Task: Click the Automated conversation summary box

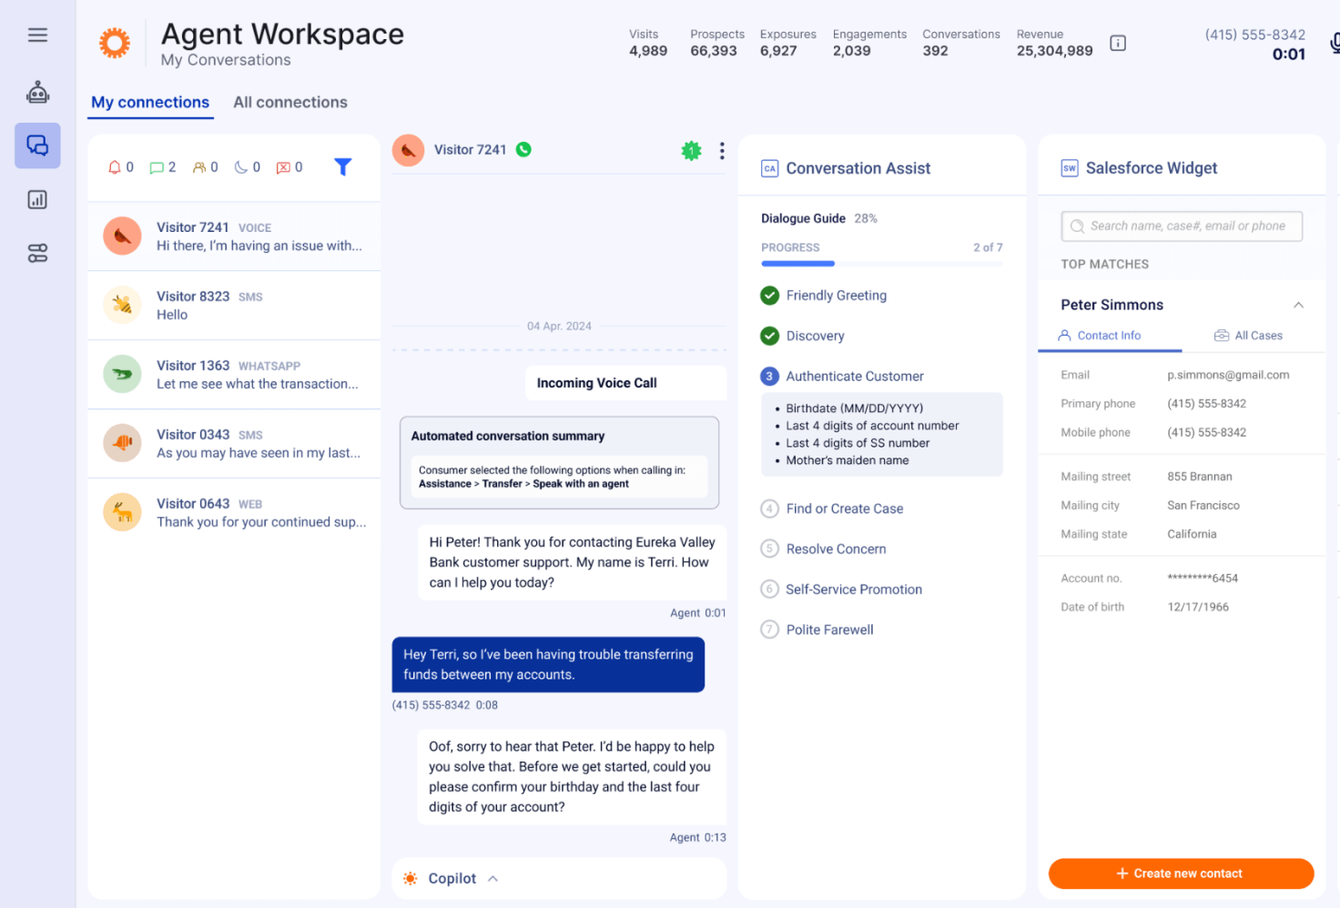Action: (x=559, y=463)
